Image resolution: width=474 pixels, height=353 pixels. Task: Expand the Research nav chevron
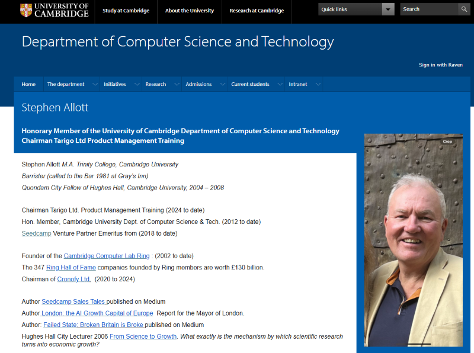(177, 85)
